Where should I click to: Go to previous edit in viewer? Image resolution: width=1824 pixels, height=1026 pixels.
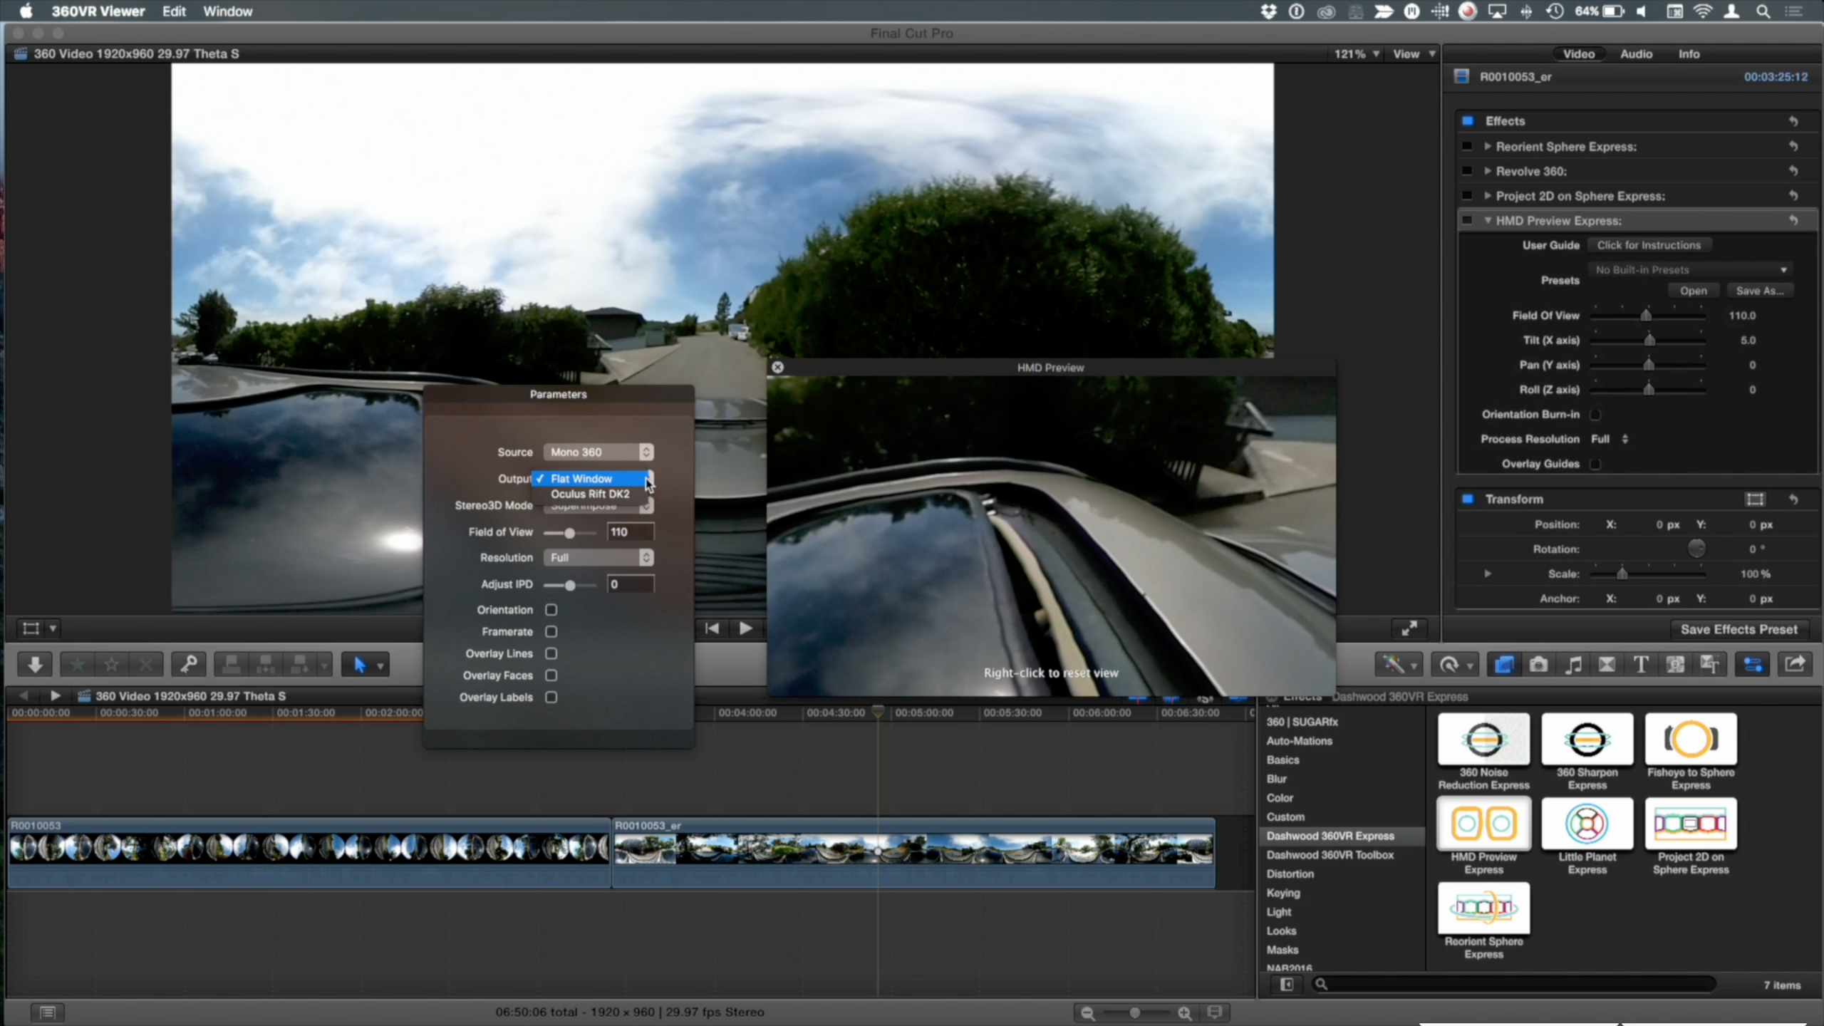point(712,628)
